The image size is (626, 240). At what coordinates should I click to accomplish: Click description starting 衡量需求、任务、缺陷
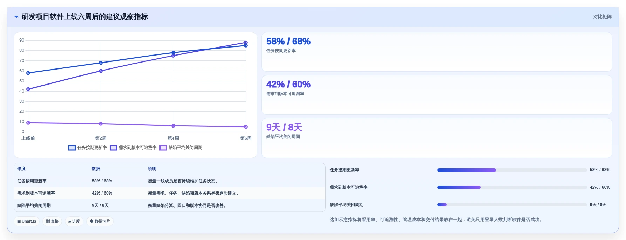pyautogui.click(x=194, y=193)
